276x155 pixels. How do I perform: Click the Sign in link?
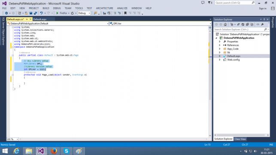point(262,9)
